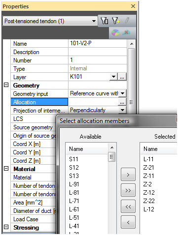Screen dimensions: 178x235
Task: Click the grayed pencil edit icon
Action: [127, 21]
